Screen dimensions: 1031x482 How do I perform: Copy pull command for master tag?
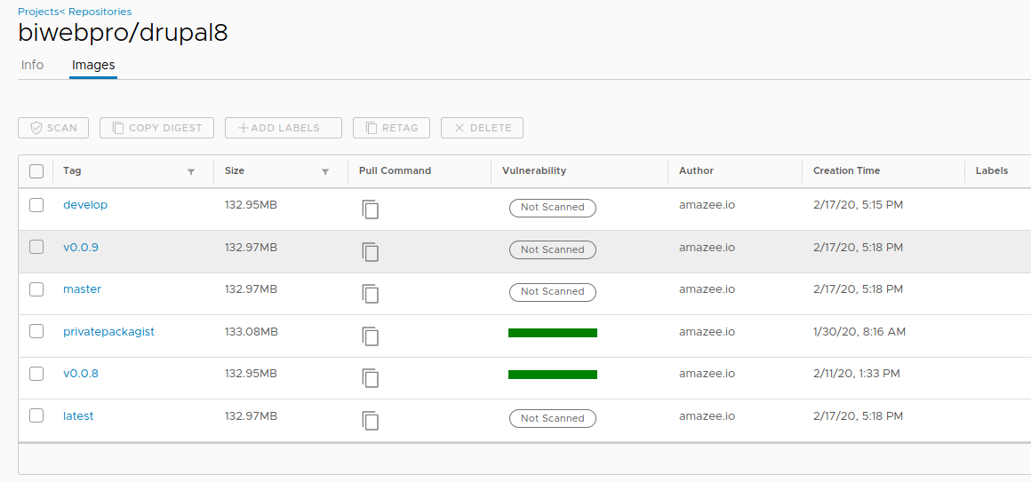(x=370, y=294)
